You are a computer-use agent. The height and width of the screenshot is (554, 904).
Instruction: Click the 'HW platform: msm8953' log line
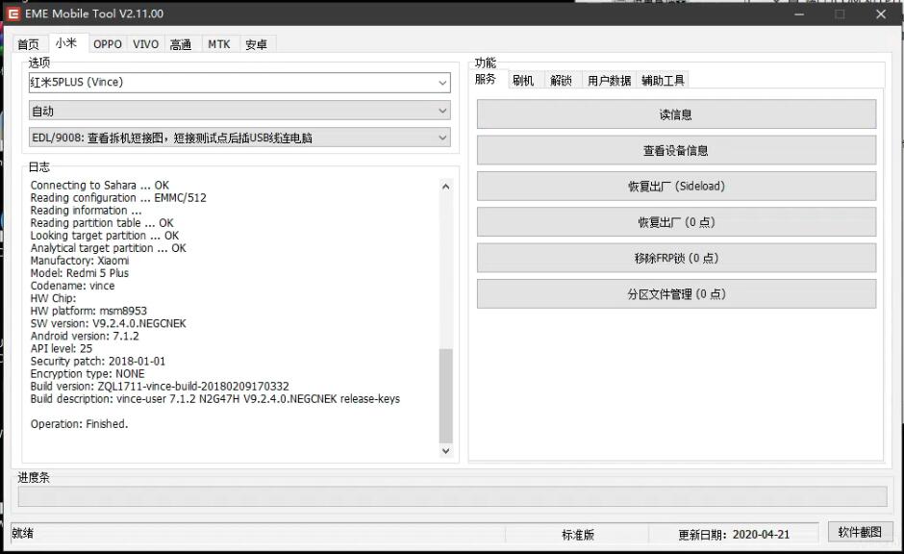(88, 311)
